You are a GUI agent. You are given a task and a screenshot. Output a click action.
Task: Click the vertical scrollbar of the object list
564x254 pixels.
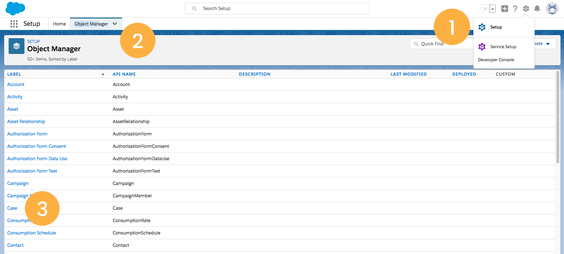point(558,117)
